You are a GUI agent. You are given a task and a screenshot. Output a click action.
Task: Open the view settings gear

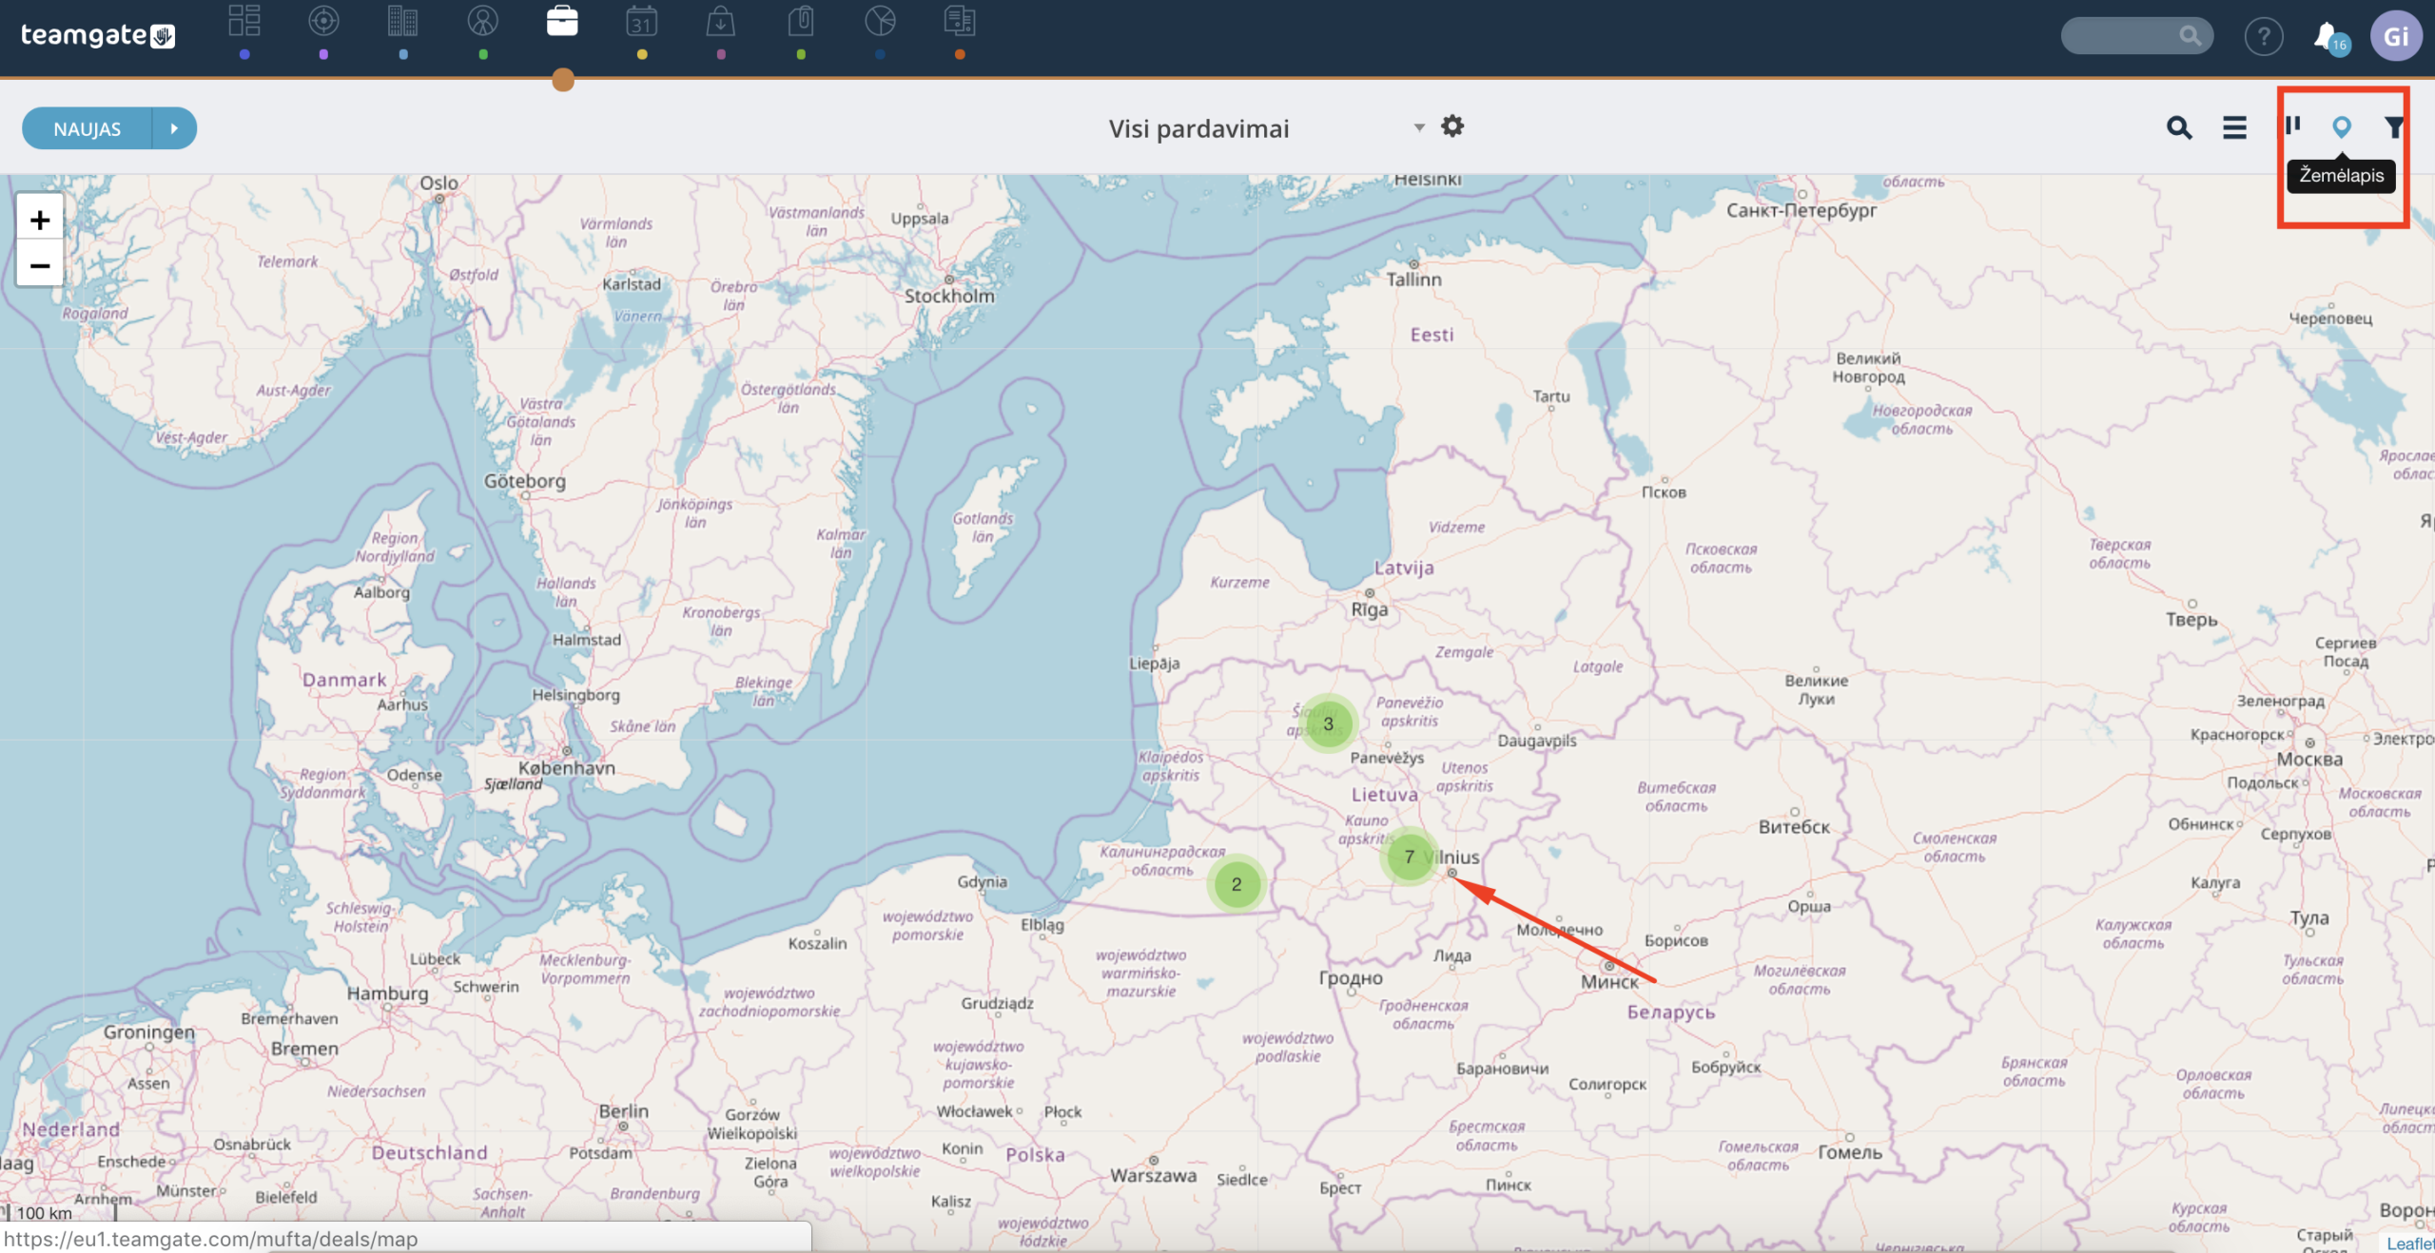1452,125
